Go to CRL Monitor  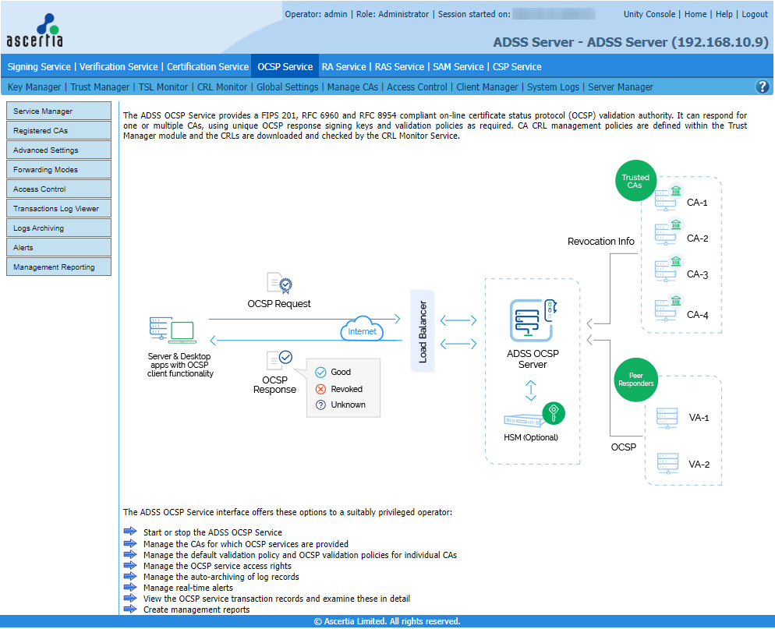(x=221, y=87)
